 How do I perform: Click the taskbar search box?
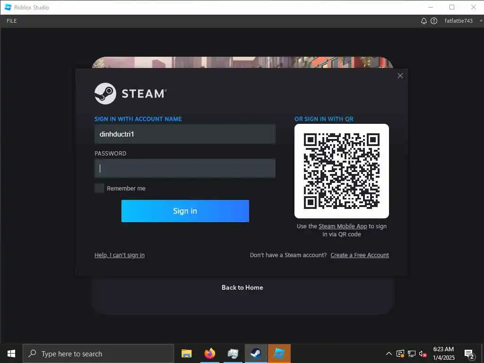(x=98, y=354)
